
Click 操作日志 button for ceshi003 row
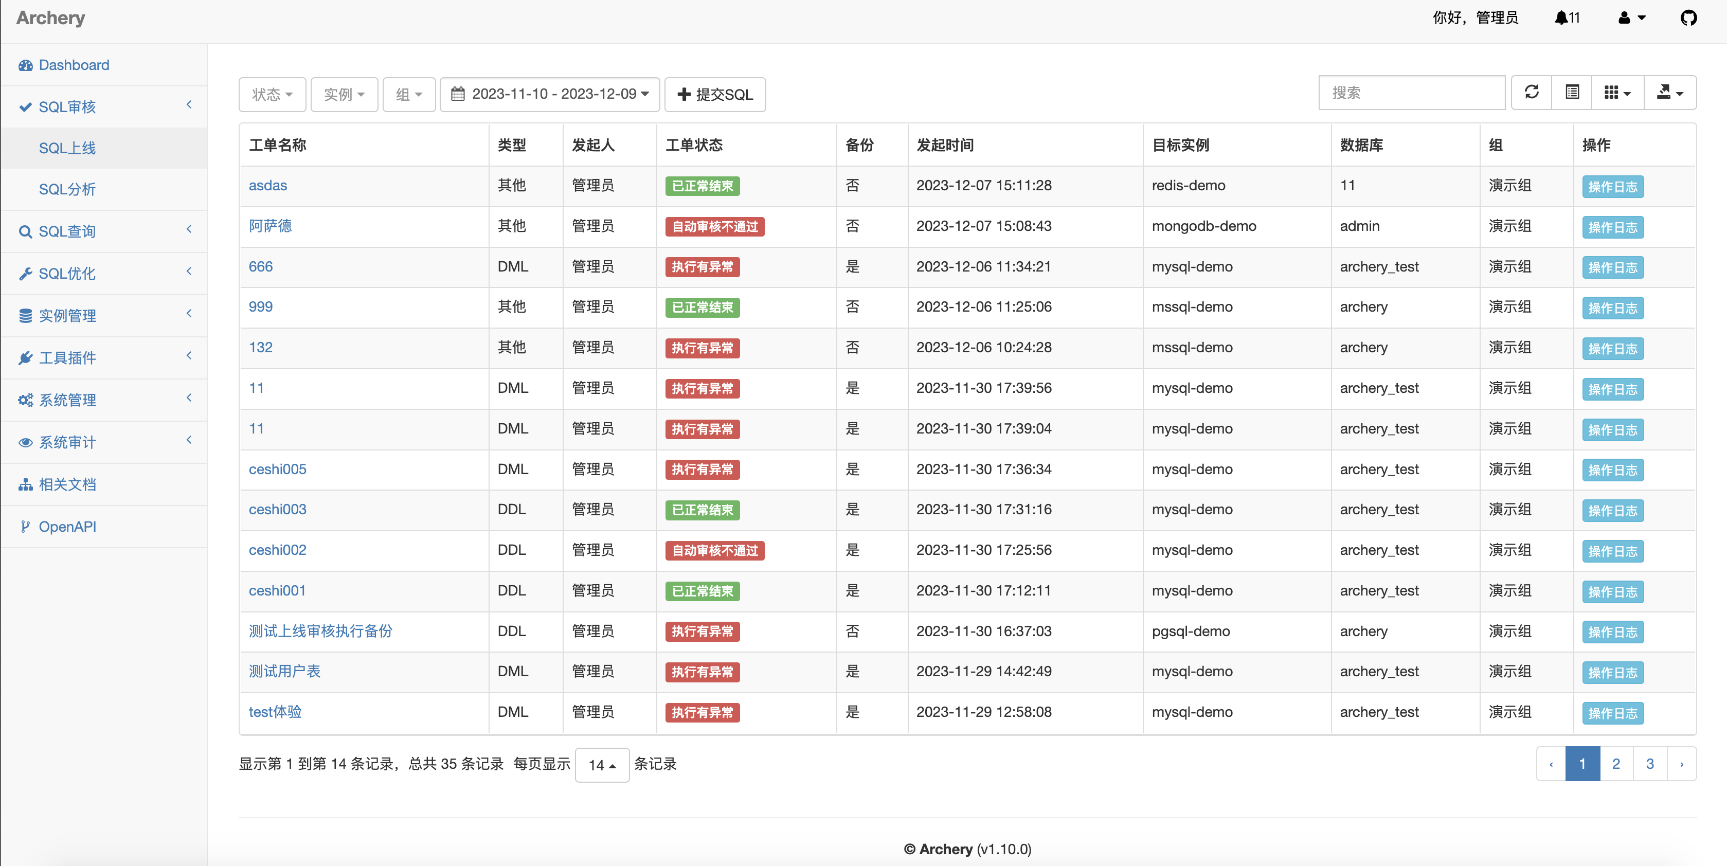coord(1612,511)
